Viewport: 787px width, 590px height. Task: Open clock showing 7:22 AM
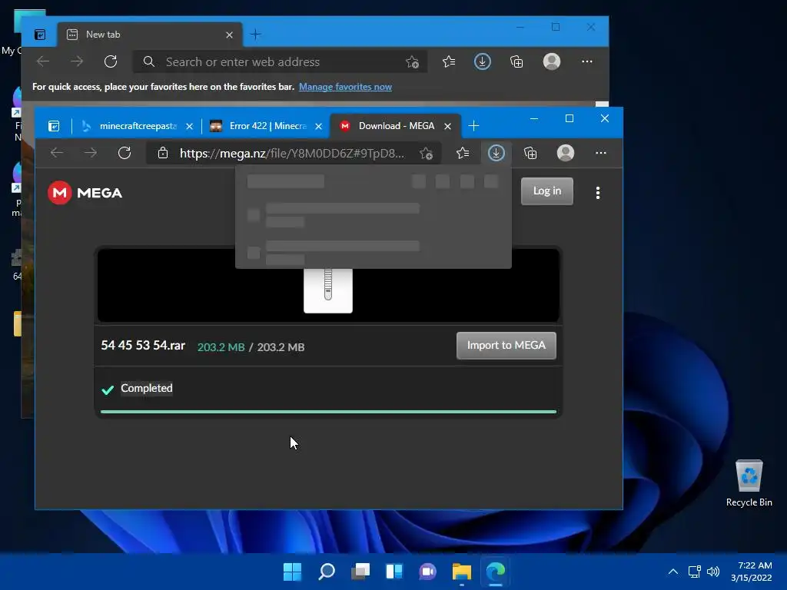point(752,572)
